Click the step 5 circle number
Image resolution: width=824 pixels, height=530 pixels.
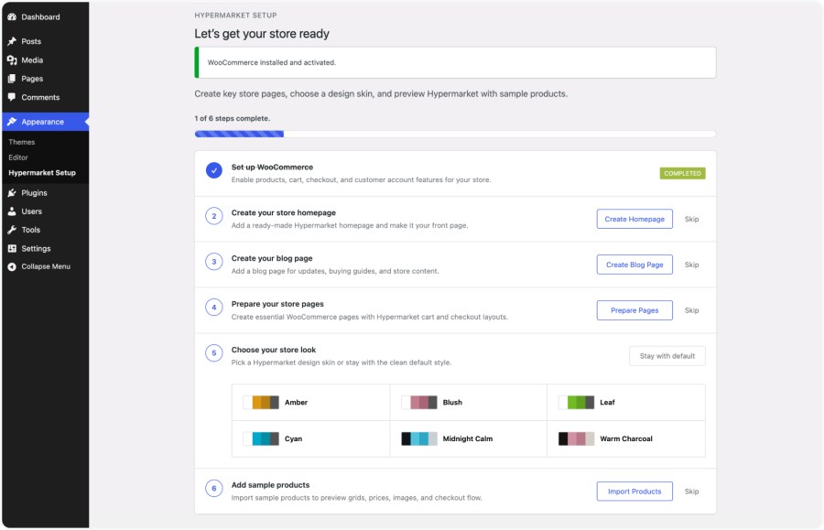(x=214, y=353)
